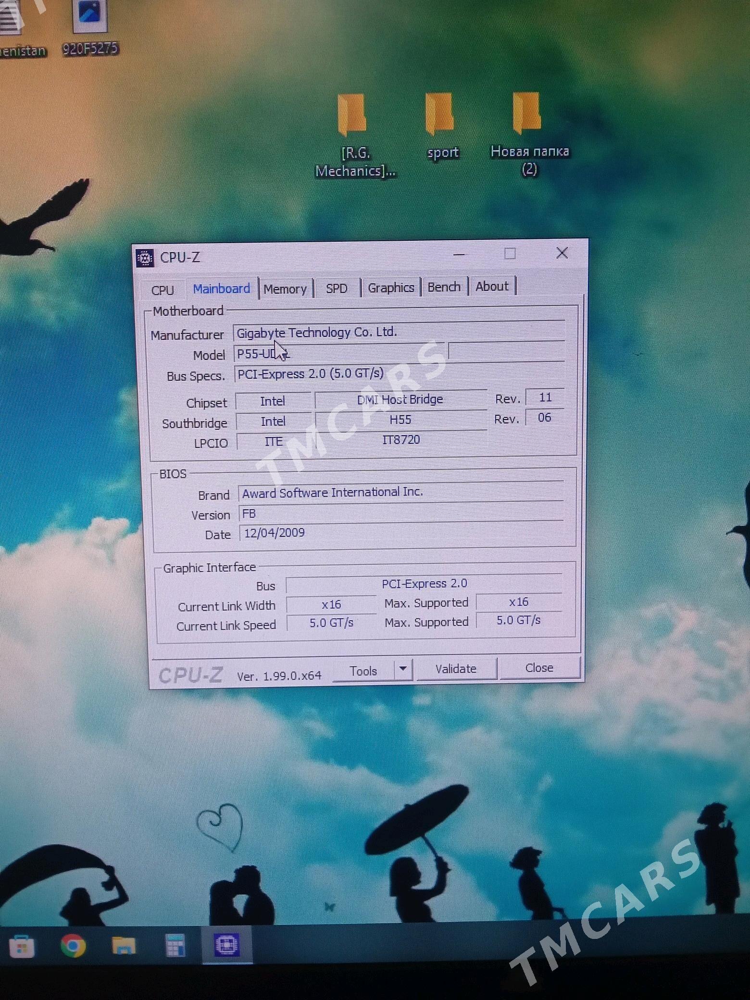Click the Current Link Speed 5.0 GT/s field
This screenshot has height=1000, width=750.
click(331, 623)
